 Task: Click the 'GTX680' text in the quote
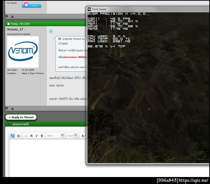click(x=63, y=44)
